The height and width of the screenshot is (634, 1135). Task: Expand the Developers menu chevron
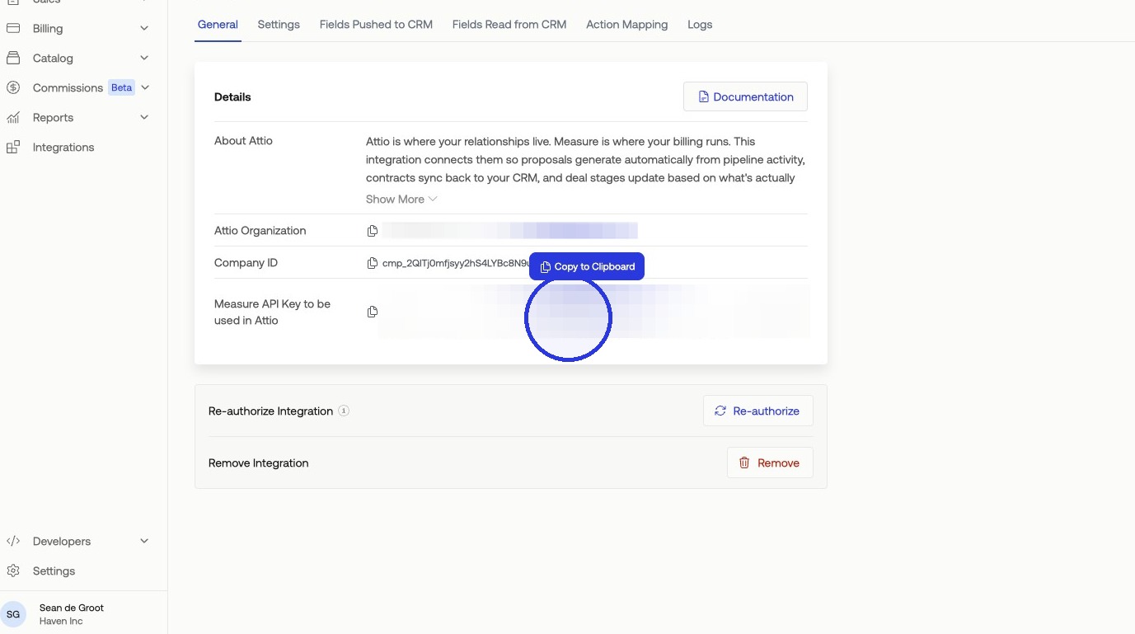click(x=144, y=541)
